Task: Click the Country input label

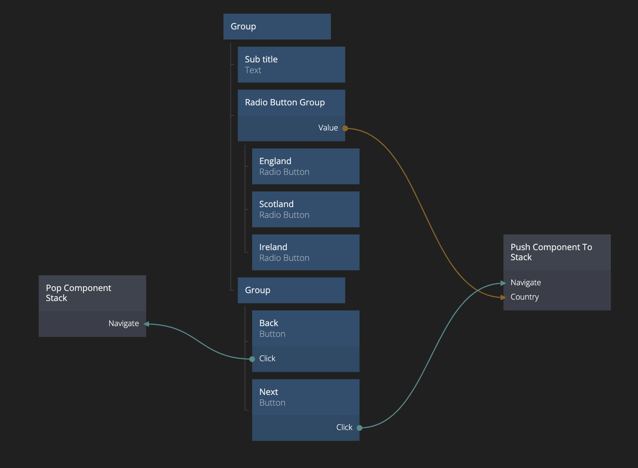Action: click(x=525, y=297)
